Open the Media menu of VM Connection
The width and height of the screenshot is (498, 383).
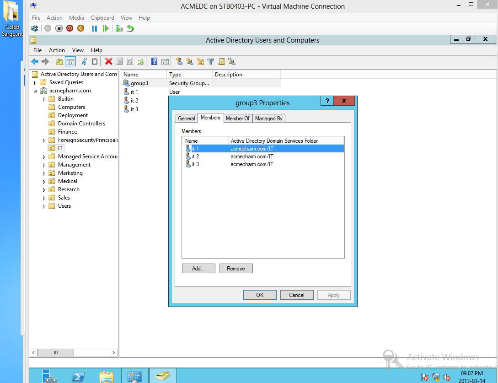[76, 18]
